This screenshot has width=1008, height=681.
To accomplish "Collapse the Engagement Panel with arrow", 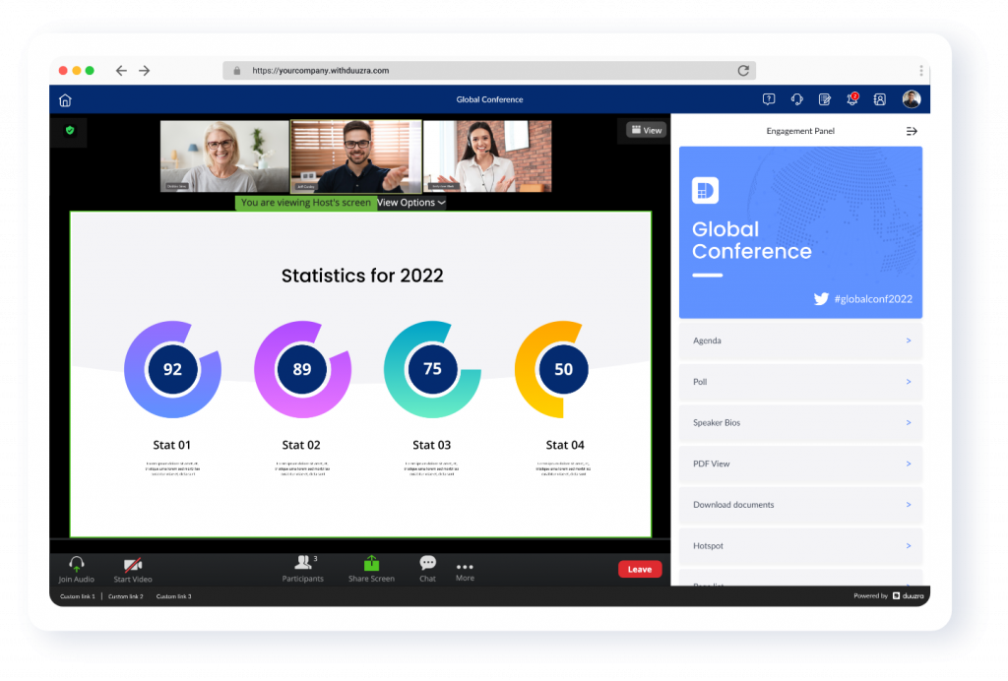I will pos(912,131).
